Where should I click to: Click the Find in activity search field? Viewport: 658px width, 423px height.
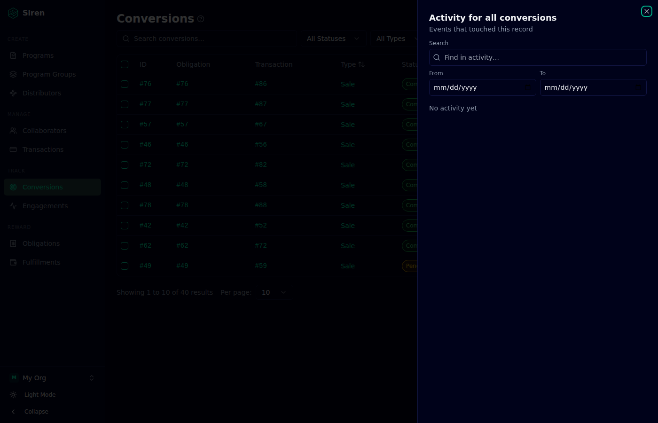(538, 57)
